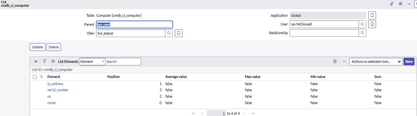The image size is (417, 116).
Task: Go to next page of list
Action: pos(244,113)
